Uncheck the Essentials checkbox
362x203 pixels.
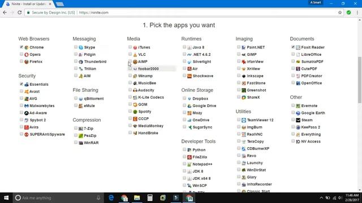click(x=21, y=84)
